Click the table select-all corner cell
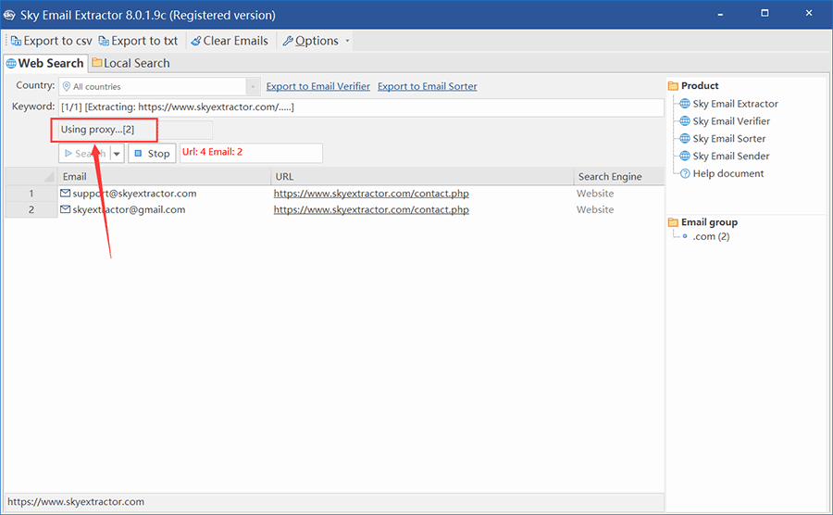The image size is (833, 515). click(31, 176)
